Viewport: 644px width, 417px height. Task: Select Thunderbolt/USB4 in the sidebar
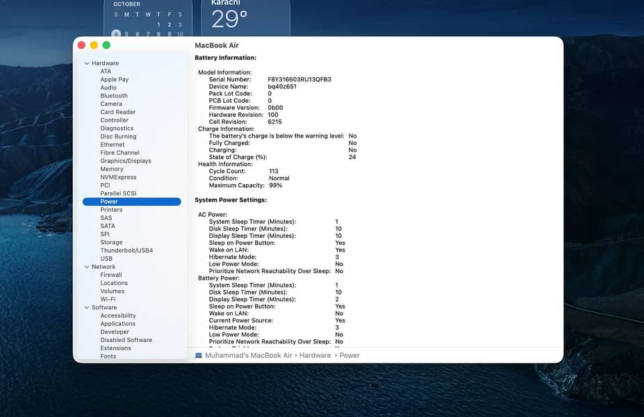126,250
